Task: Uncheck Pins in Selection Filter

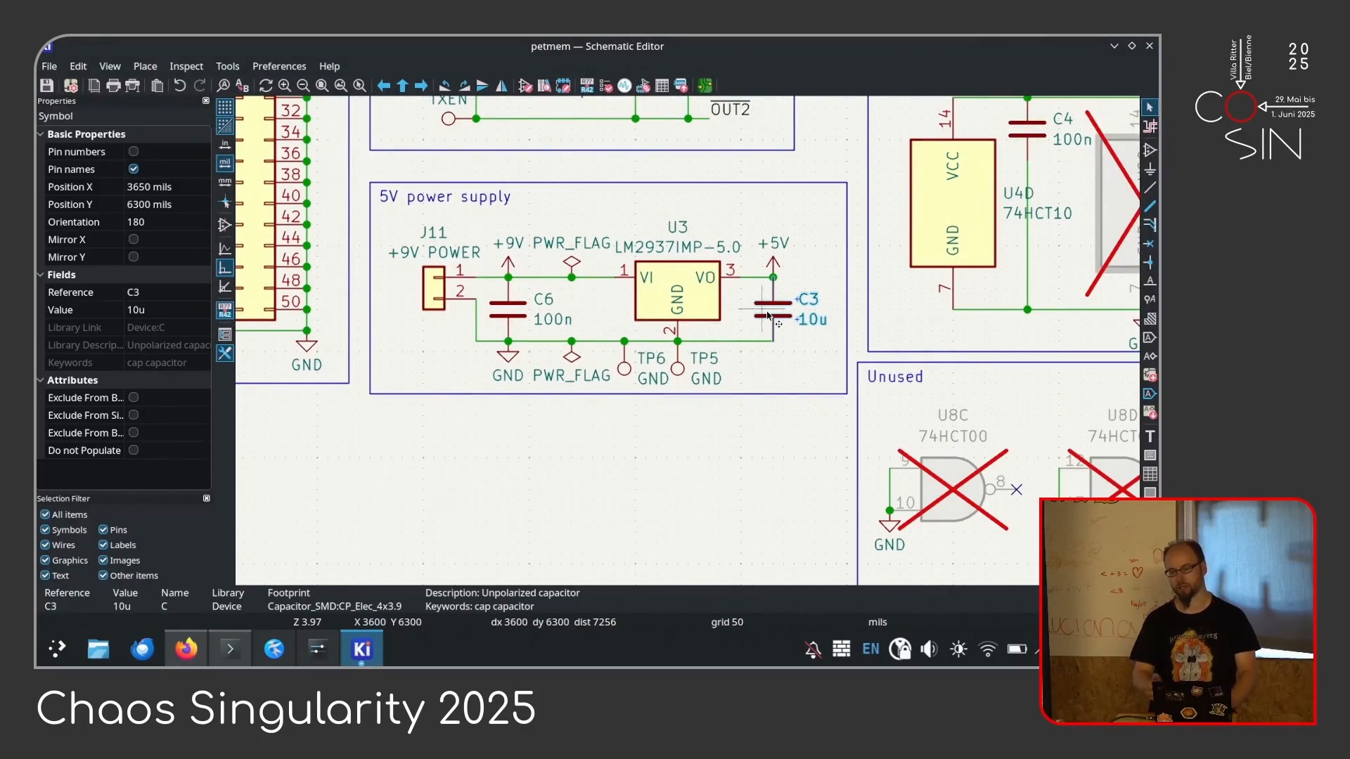Action: [103, 530]
